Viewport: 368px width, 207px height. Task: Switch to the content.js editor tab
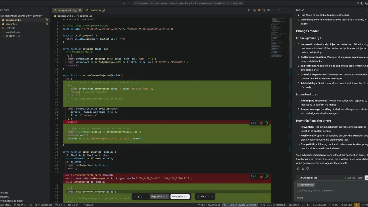click(x=95, y=10)
